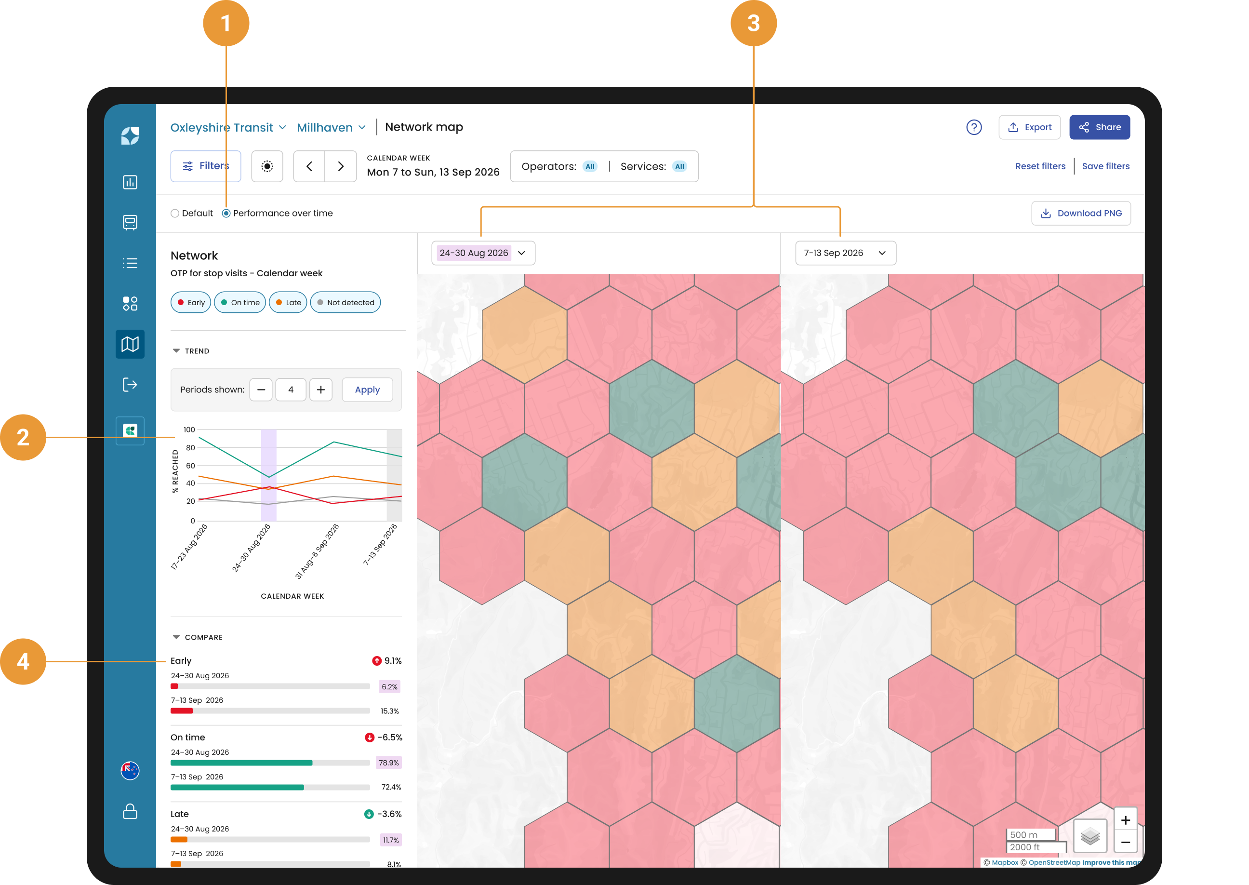Screen dimensions: 1249x885
Task: Open the list view sidebar icon
Action: coord(130,263)
